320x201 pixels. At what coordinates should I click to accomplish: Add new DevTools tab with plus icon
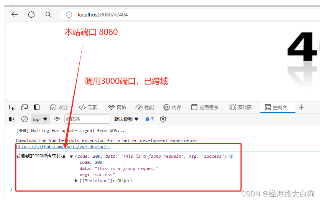tap(302, 107)
